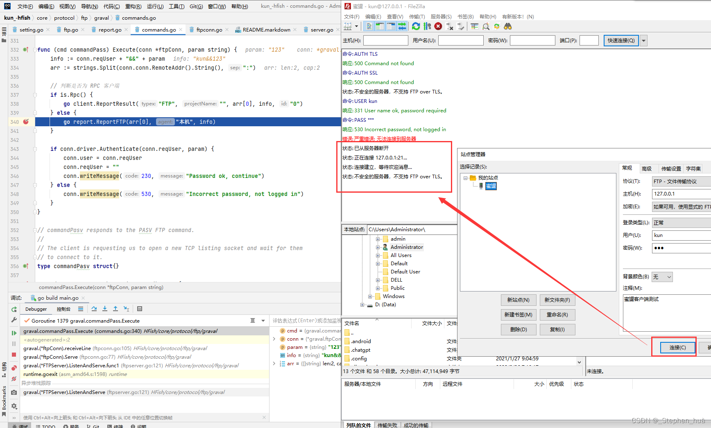
Task: Click 重命名(R) rename button
Action: click(557, 315)
